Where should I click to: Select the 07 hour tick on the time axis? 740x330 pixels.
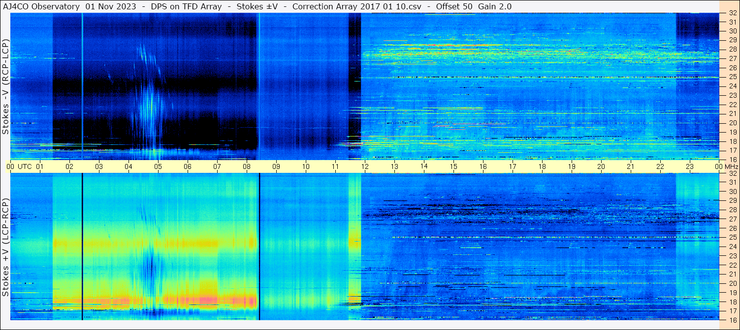[x=217, y=167]
